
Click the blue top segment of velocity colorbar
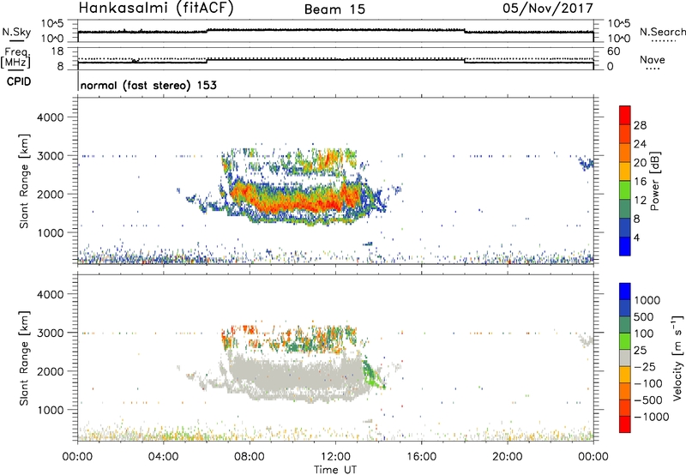625,292
